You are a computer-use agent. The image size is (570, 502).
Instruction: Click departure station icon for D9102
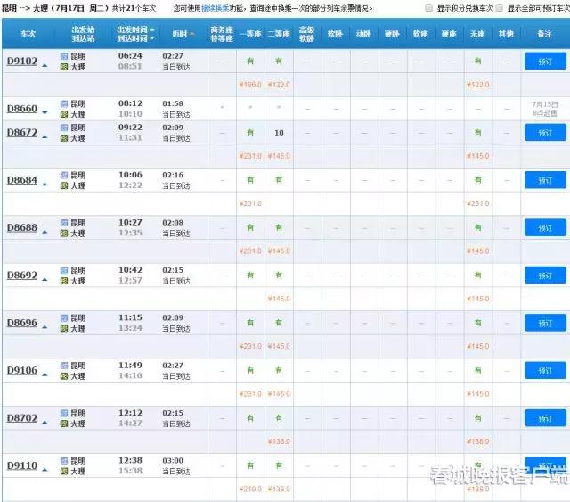click(x=64, y=56)
